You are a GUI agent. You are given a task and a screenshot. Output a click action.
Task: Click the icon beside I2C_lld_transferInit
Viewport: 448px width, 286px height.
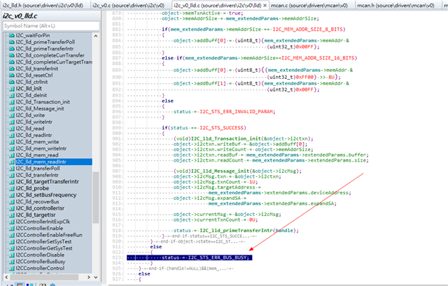[x=12, y=69]
